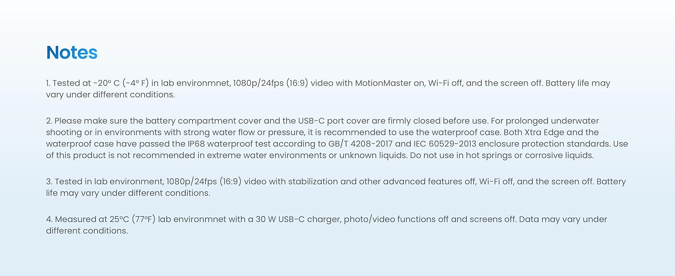
Task: Click the 25°C (77°F) text
Action: (x=137, y=219)
